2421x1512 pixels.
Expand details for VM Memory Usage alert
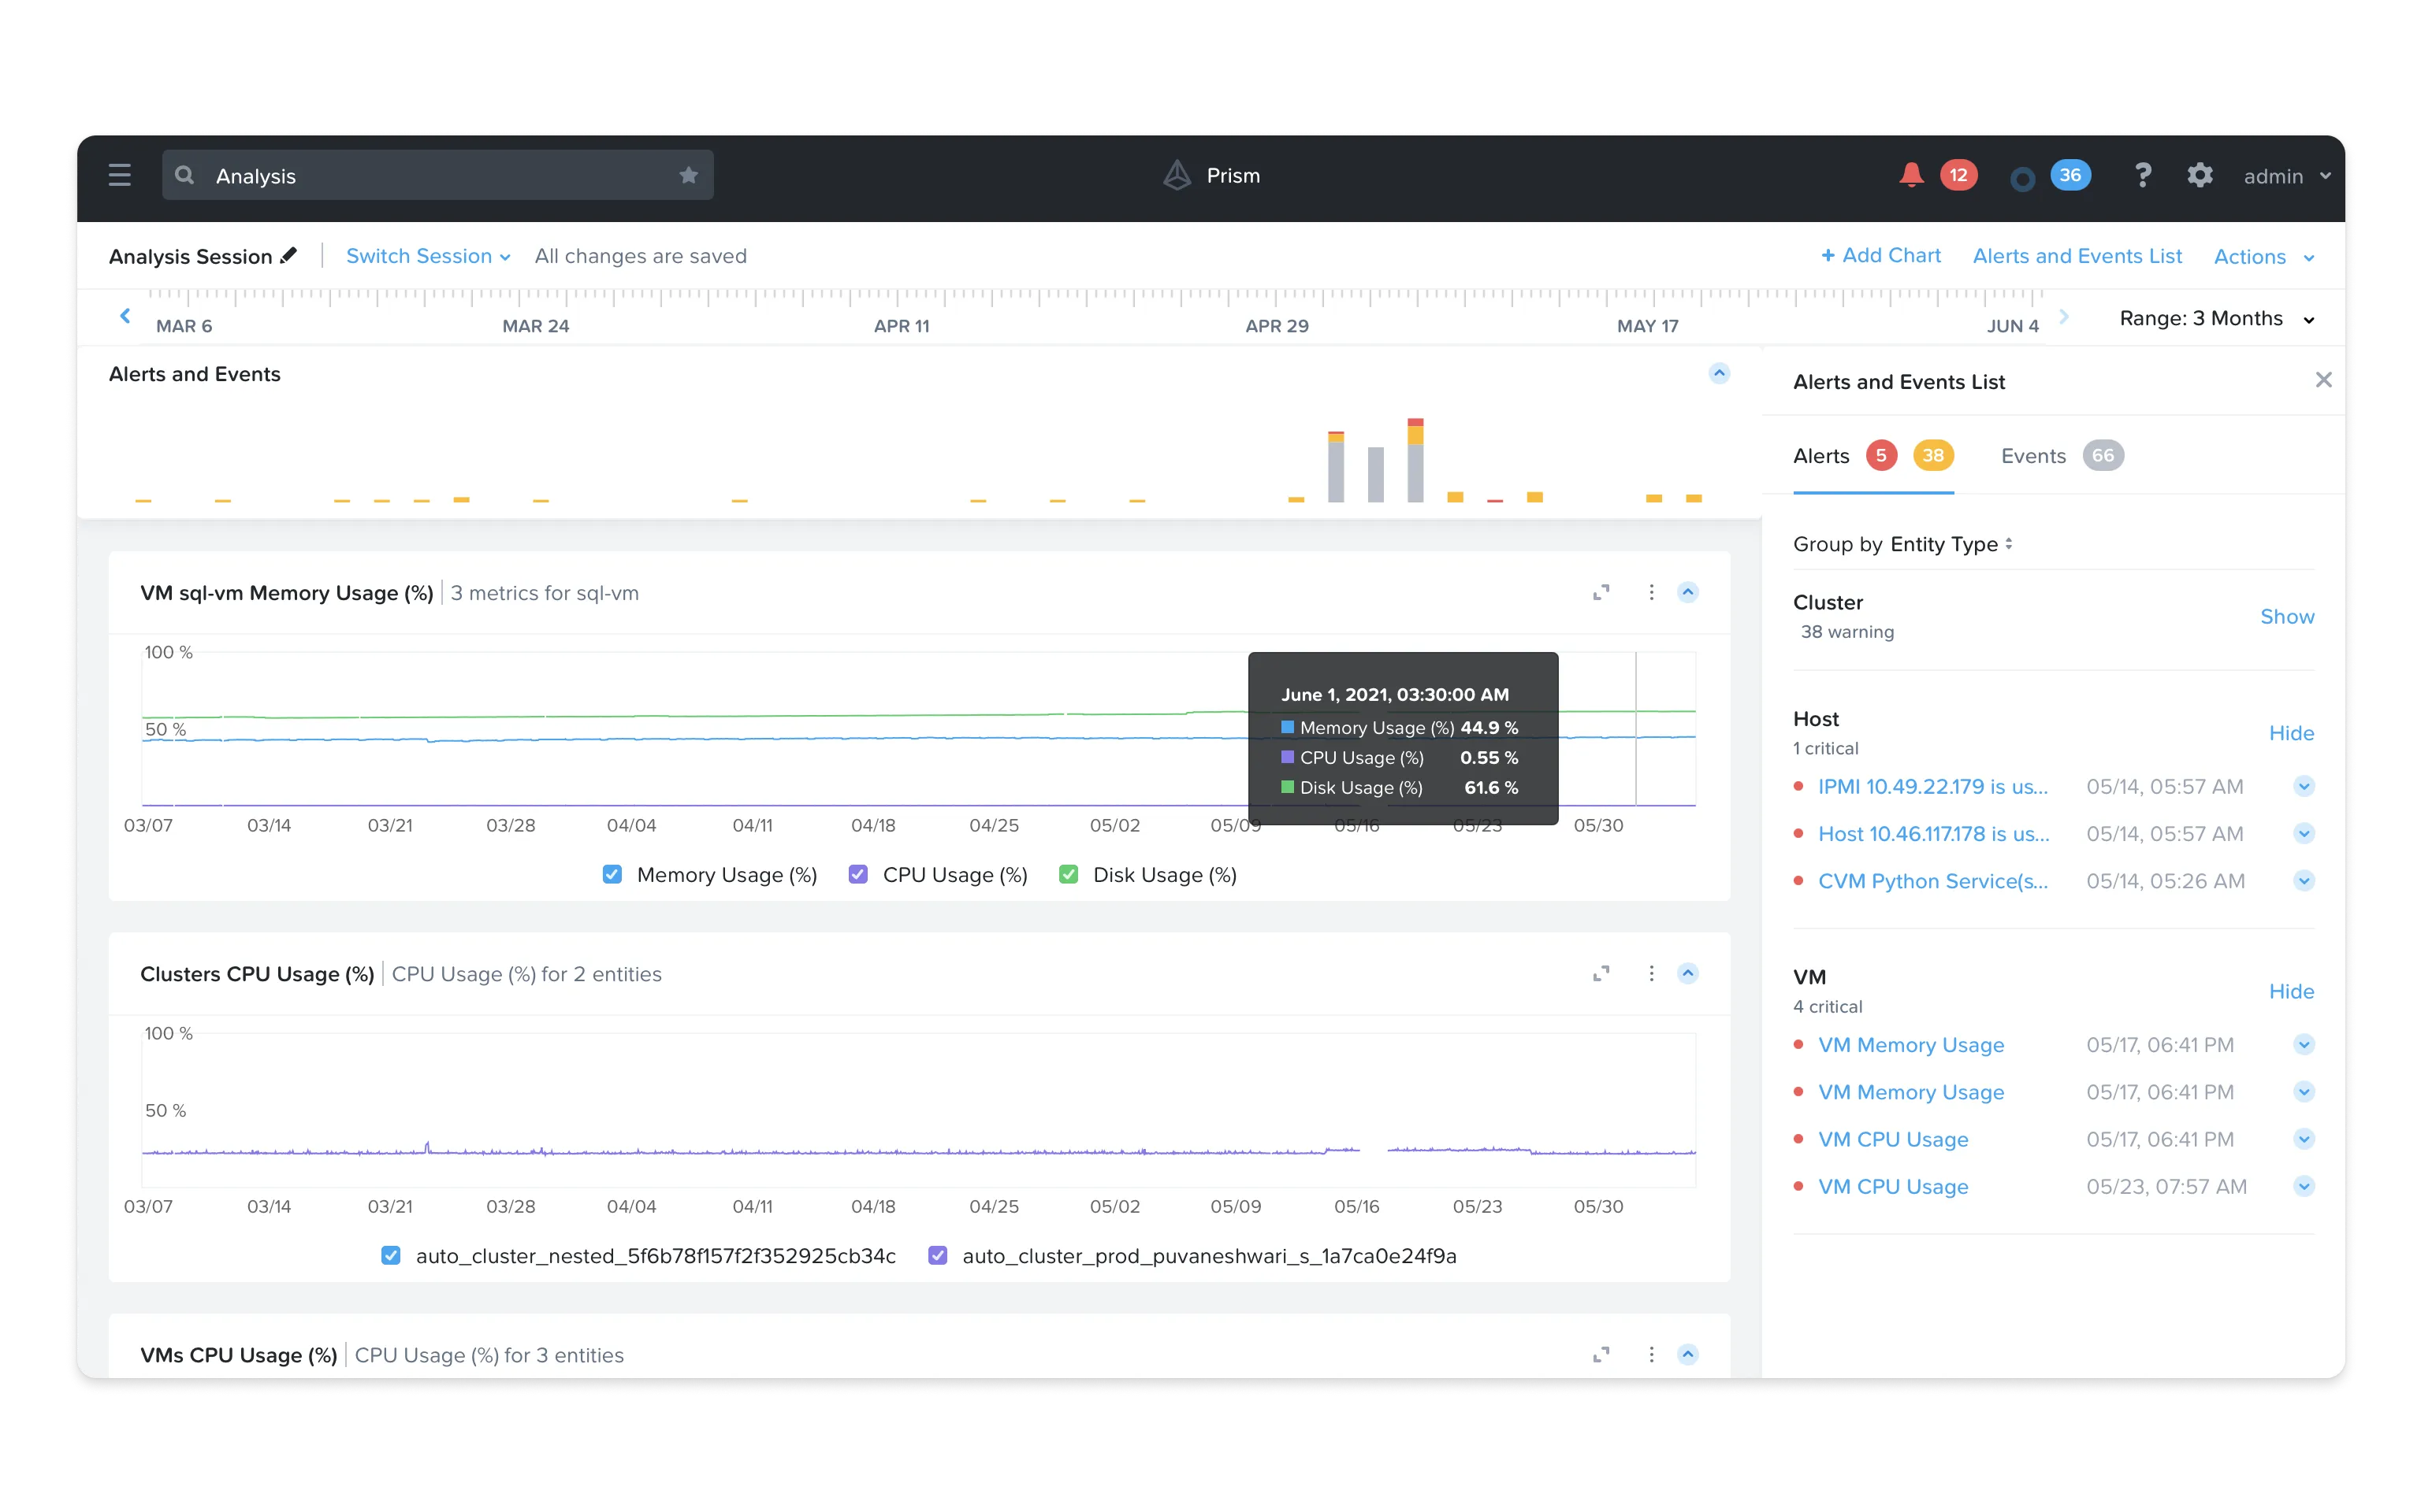coord(2305,1044)
